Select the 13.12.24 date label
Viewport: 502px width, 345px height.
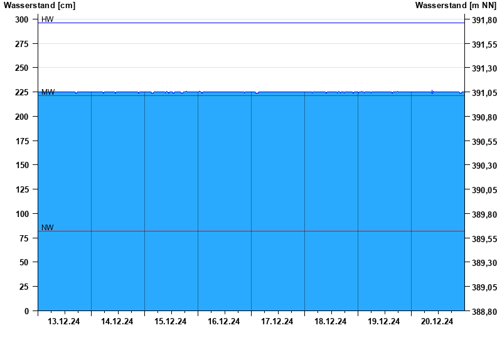click(64, 322)
